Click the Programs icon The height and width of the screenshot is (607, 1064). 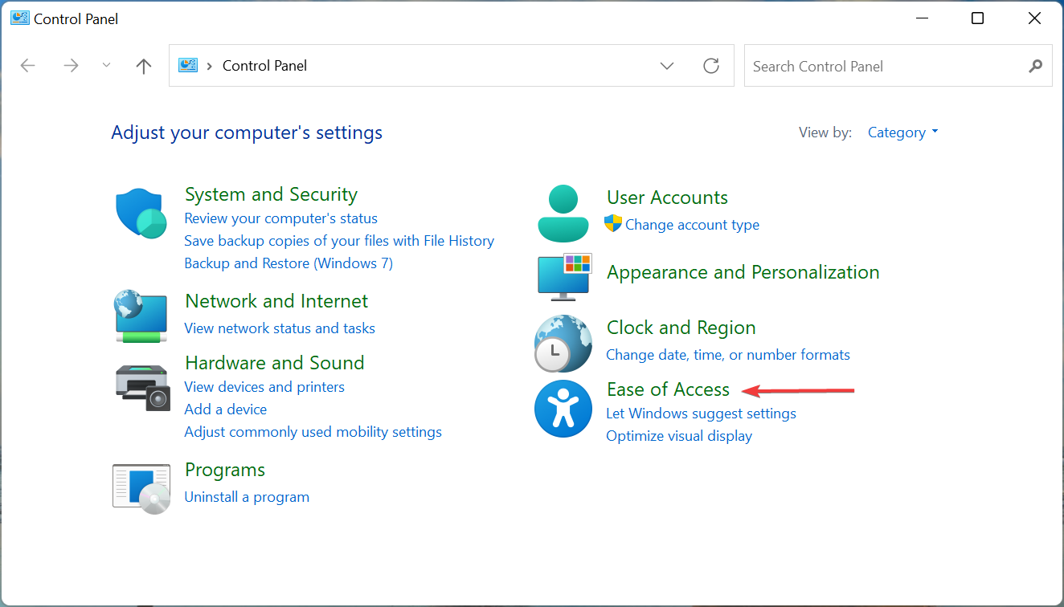click(141, 487)
